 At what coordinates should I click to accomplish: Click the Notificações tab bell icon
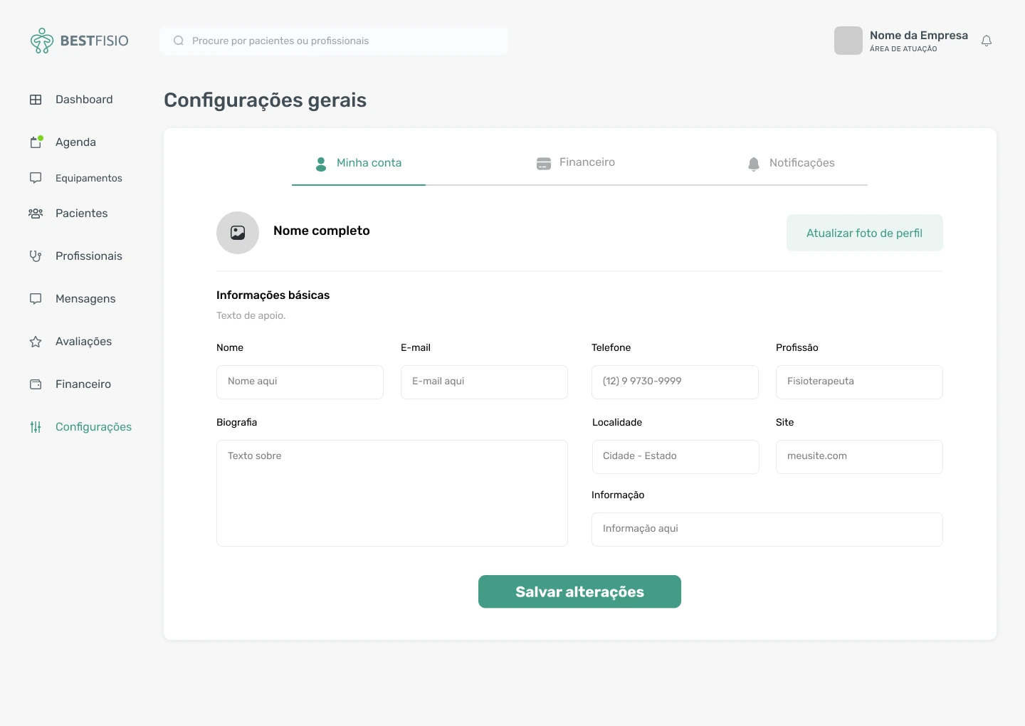point(754,164)
